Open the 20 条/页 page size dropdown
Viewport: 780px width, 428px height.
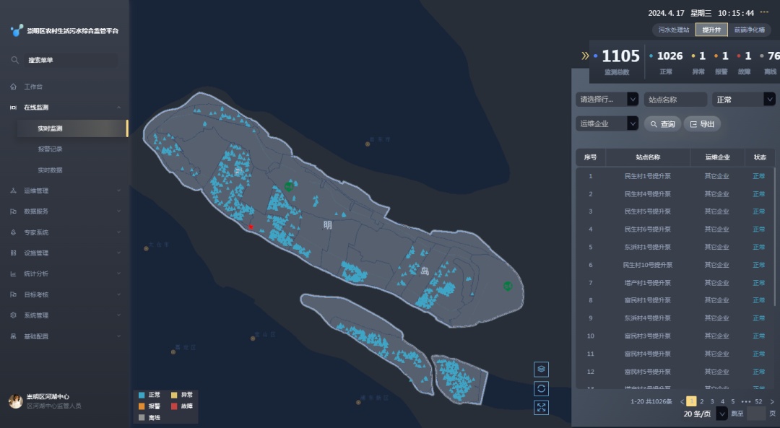pyautogui.click(x=705, y=414)
